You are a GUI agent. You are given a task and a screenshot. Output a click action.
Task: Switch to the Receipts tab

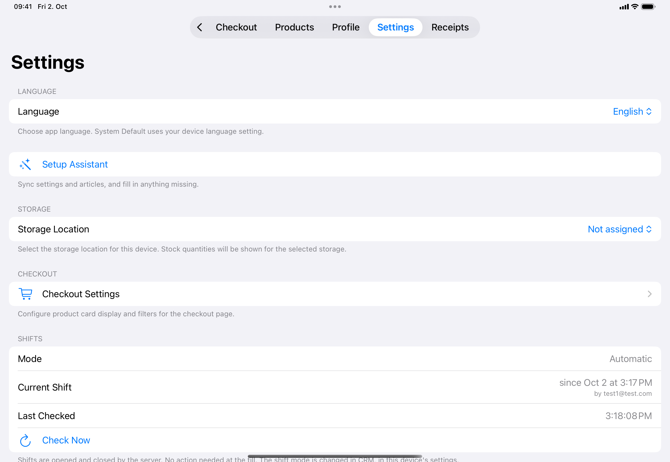450,27
